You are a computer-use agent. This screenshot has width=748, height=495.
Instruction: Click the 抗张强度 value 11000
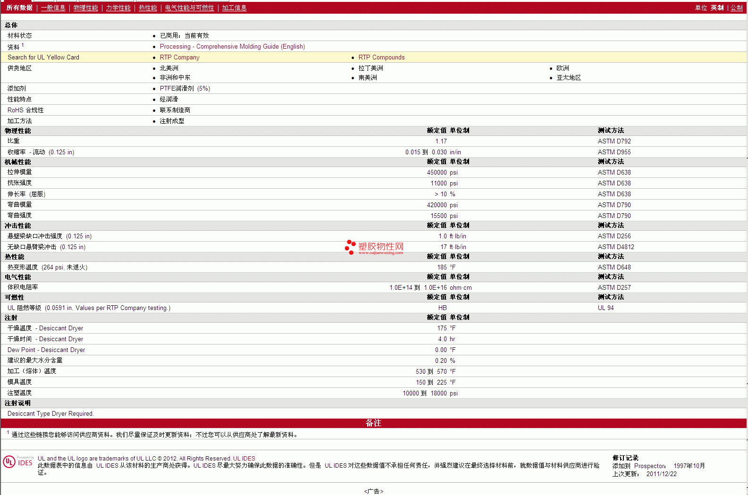438,183
